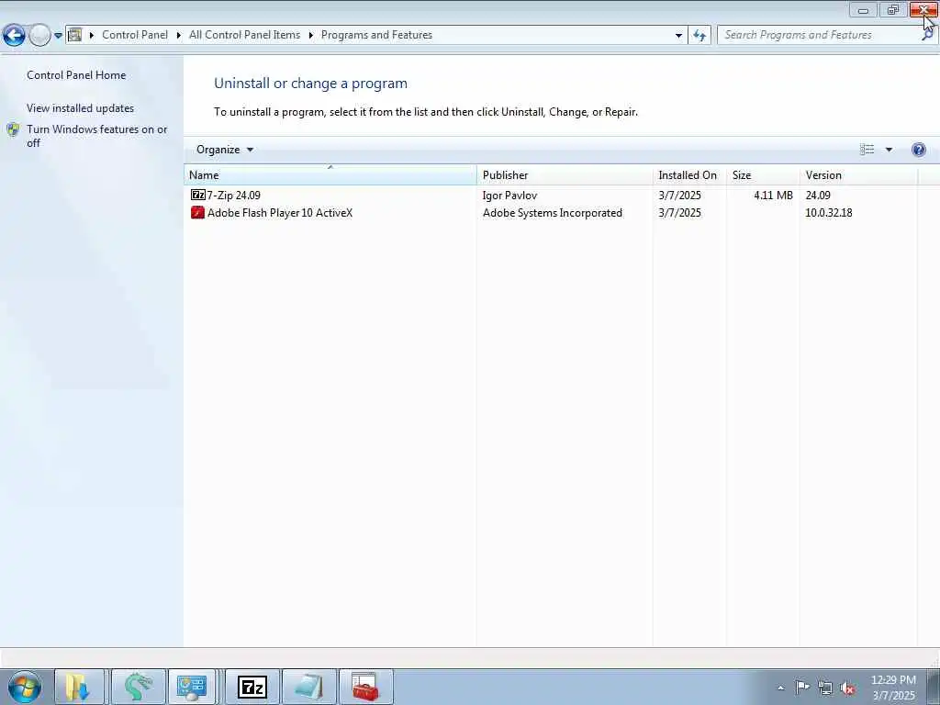Open the Organize menu
Viewport: 940px width, 705px height.
pos(225,150)
